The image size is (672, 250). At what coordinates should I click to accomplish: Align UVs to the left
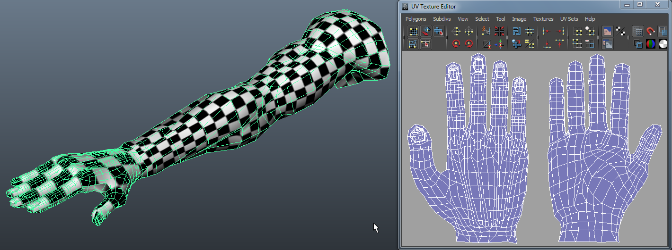547,32
